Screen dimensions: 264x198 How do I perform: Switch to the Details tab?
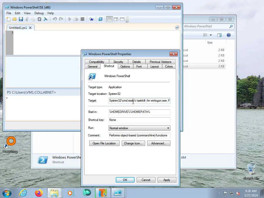(x=137, y=62)
